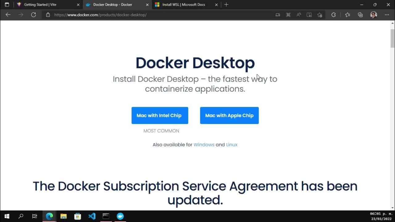The width and height of the screenshot is (395, 222).
Task: Open Task View on the taskbar
Action: (35, 216)
